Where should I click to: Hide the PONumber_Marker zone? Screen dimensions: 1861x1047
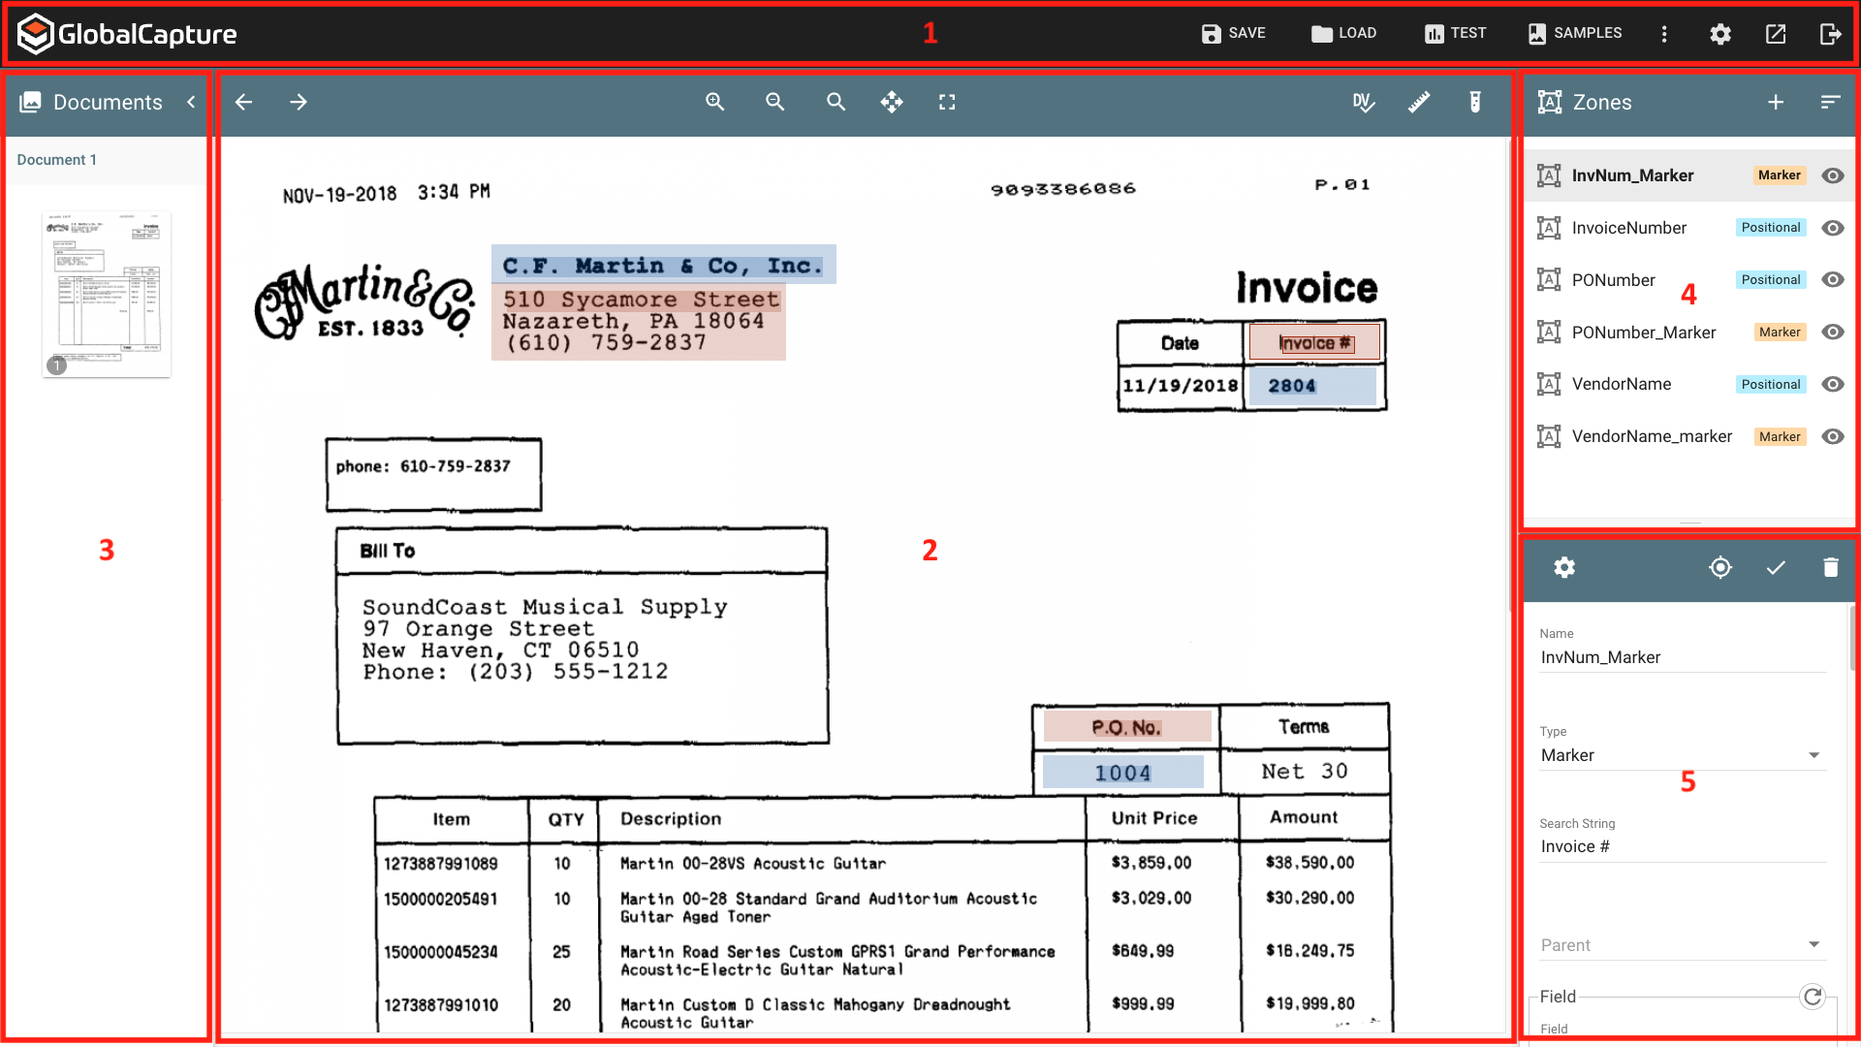tap(1832, 332)
